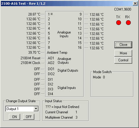Turn selected output OFF
This screenshot has height=128, width=139.
coord(29,117)
